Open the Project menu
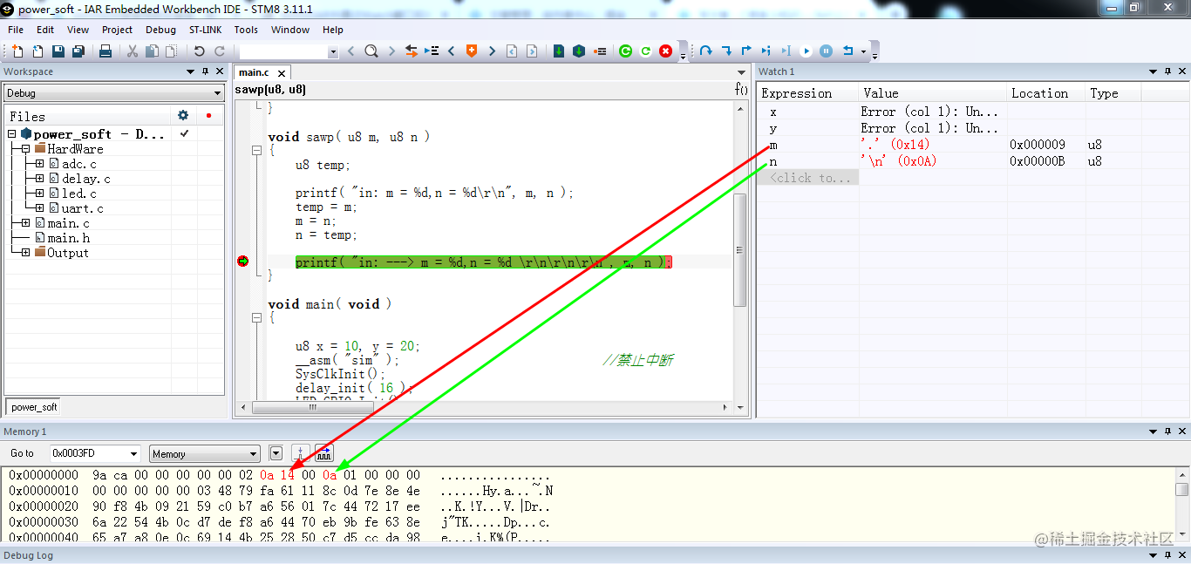 click(117, 30)
